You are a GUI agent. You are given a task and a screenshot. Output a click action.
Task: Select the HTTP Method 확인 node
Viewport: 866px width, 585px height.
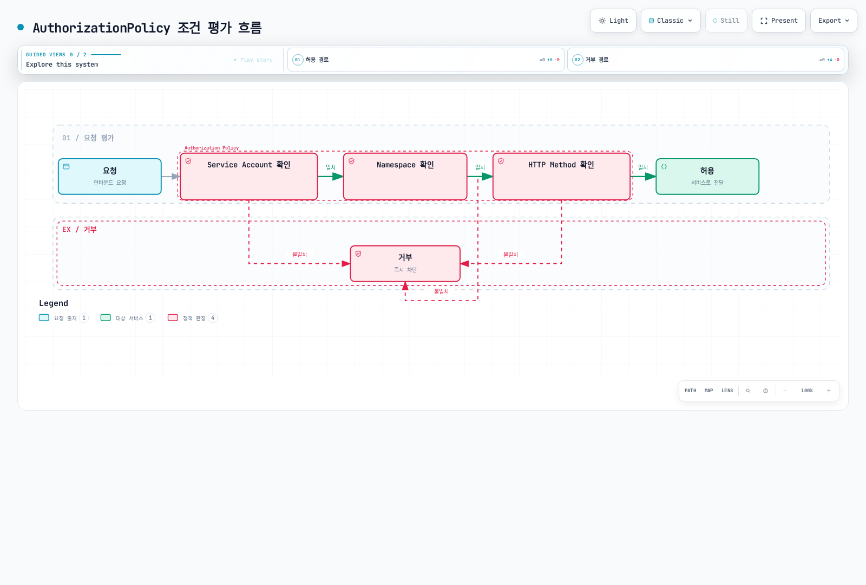click(562, 177)
